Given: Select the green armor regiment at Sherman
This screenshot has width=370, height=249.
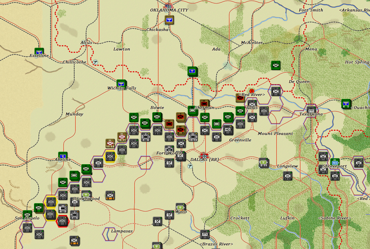Looking at the screenshot, I should pos(192,110).
